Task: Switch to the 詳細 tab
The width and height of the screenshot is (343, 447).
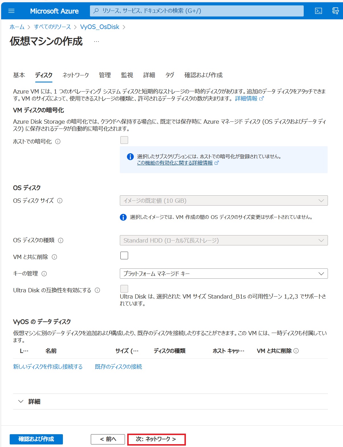Action: tap(149, 75)
